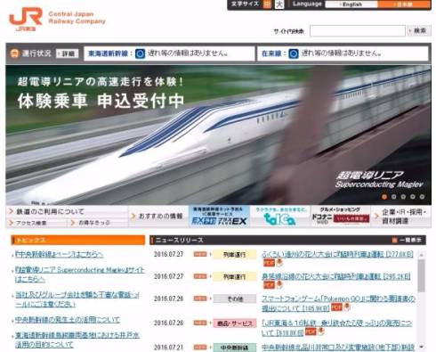Click 在来線 status circle icon
436x352 pixels.
click(x=294, y=53)
